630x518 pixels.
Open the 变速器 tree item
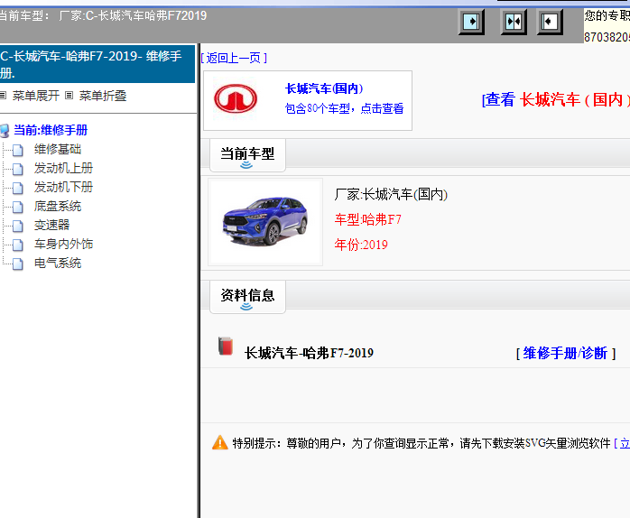click(51, 226)
